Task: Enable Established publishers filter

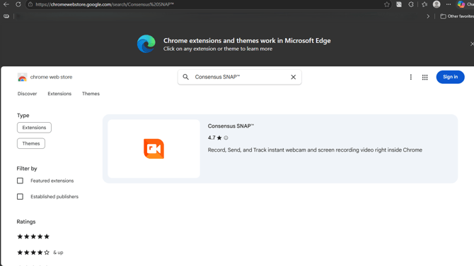Action: (x=20, y=197)
